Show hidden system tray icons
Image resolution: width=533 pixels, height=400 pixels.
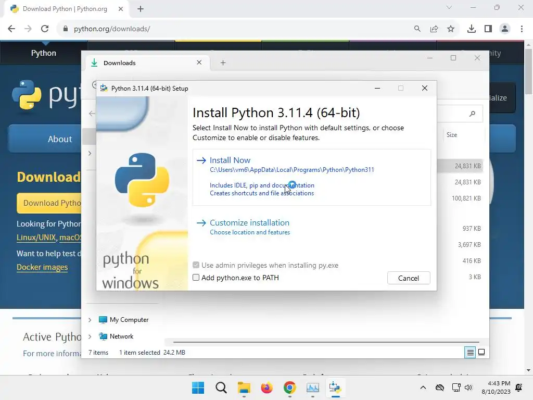[423, 387]
